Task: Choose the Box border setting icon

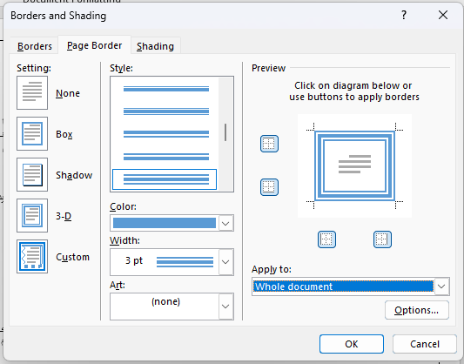Action: click(32, 133)
